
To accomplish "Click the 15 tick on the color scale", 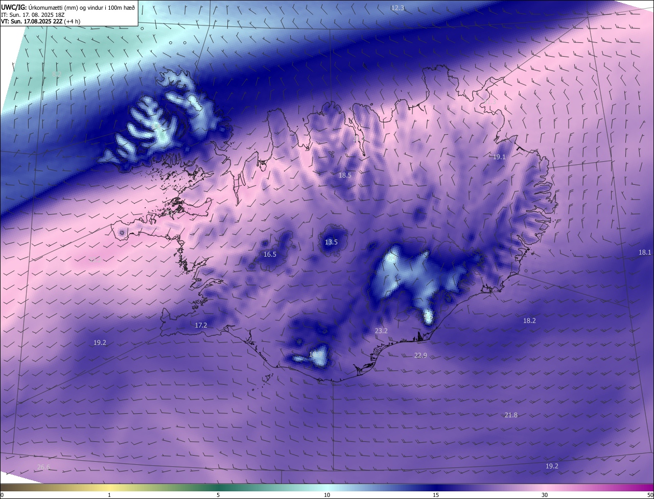I will (436, 495).
